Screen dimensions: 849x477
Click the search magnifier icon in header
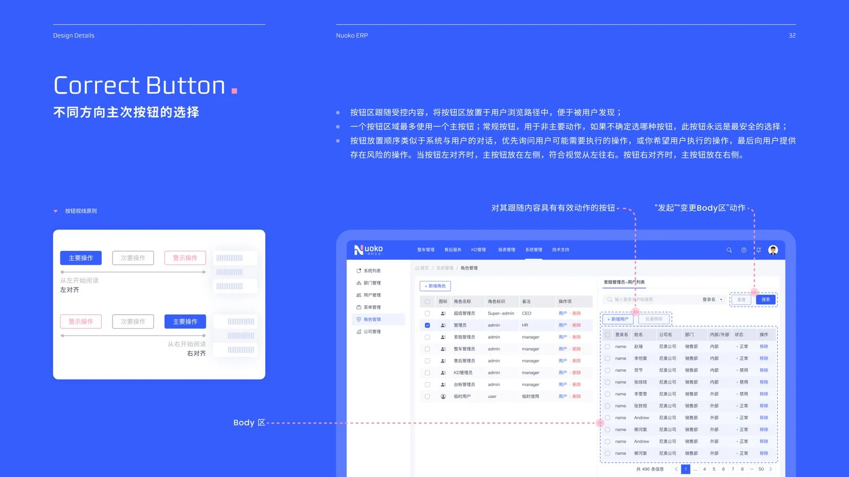(x=729, y=250)
